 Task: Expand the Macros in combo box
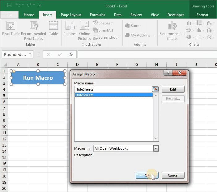(156, 148)
